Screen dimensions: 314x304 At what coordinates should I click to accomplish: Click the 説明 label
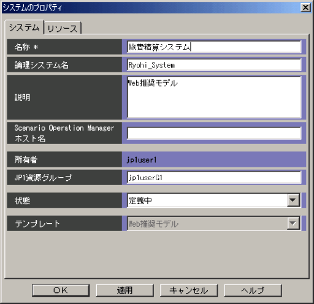(22, 97)
